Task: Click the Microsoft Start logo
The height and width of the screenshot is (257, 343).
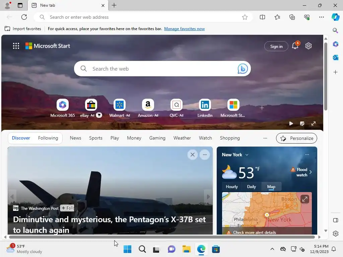Action: [48, 46]
